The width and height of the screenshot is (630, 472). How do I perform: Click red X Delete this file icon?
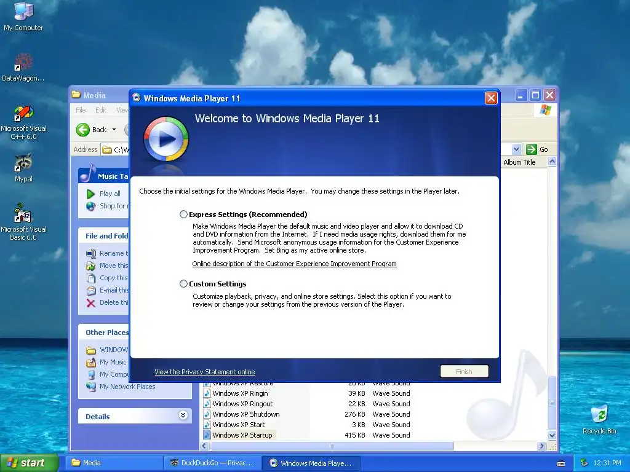(91, 302)
